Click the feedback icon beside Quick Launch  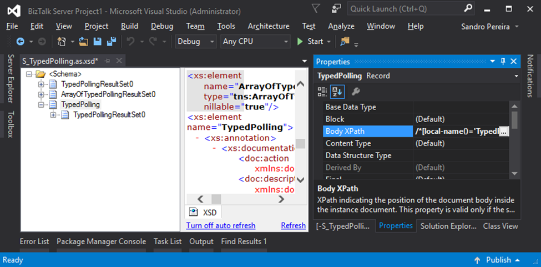[x=336, y=9]
